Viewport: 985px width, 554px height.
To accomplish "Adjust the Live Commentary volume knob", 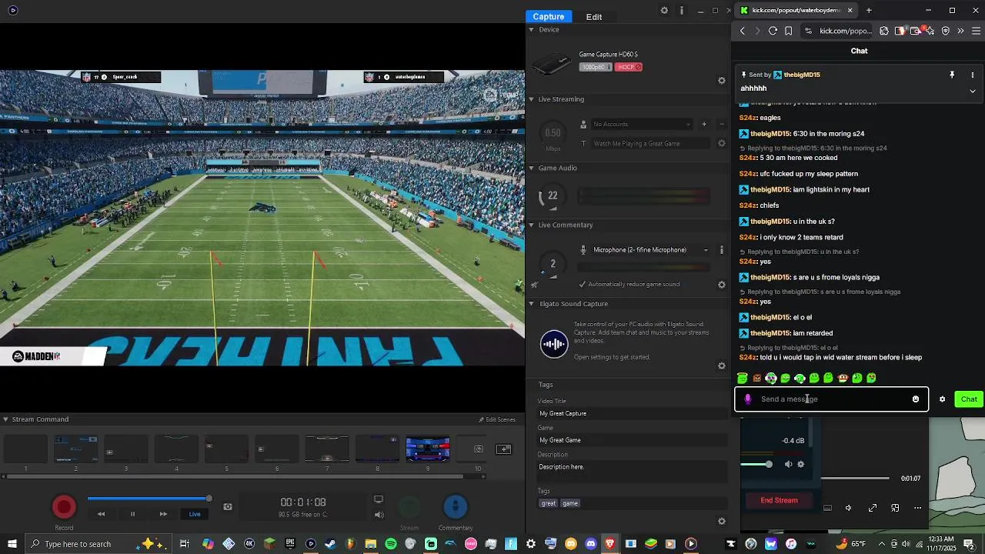I will [552, 264].
